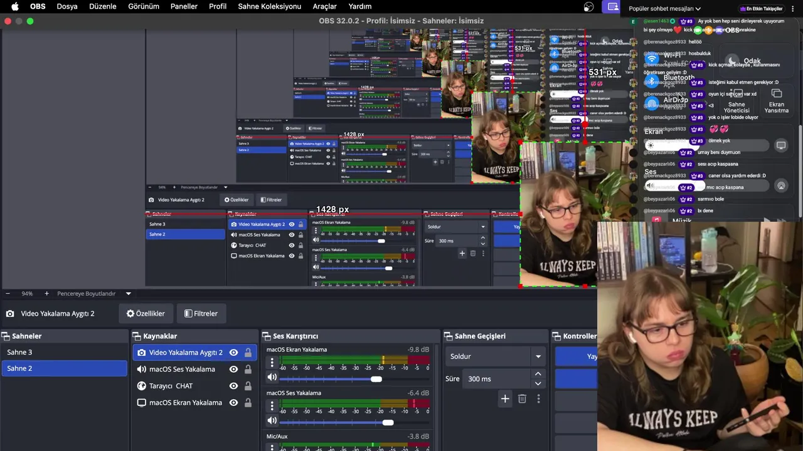Screen dimensions: 803x451
Task: Click the speaker icon of macOS Ses Yakalama source
Action: coord(141,370)
